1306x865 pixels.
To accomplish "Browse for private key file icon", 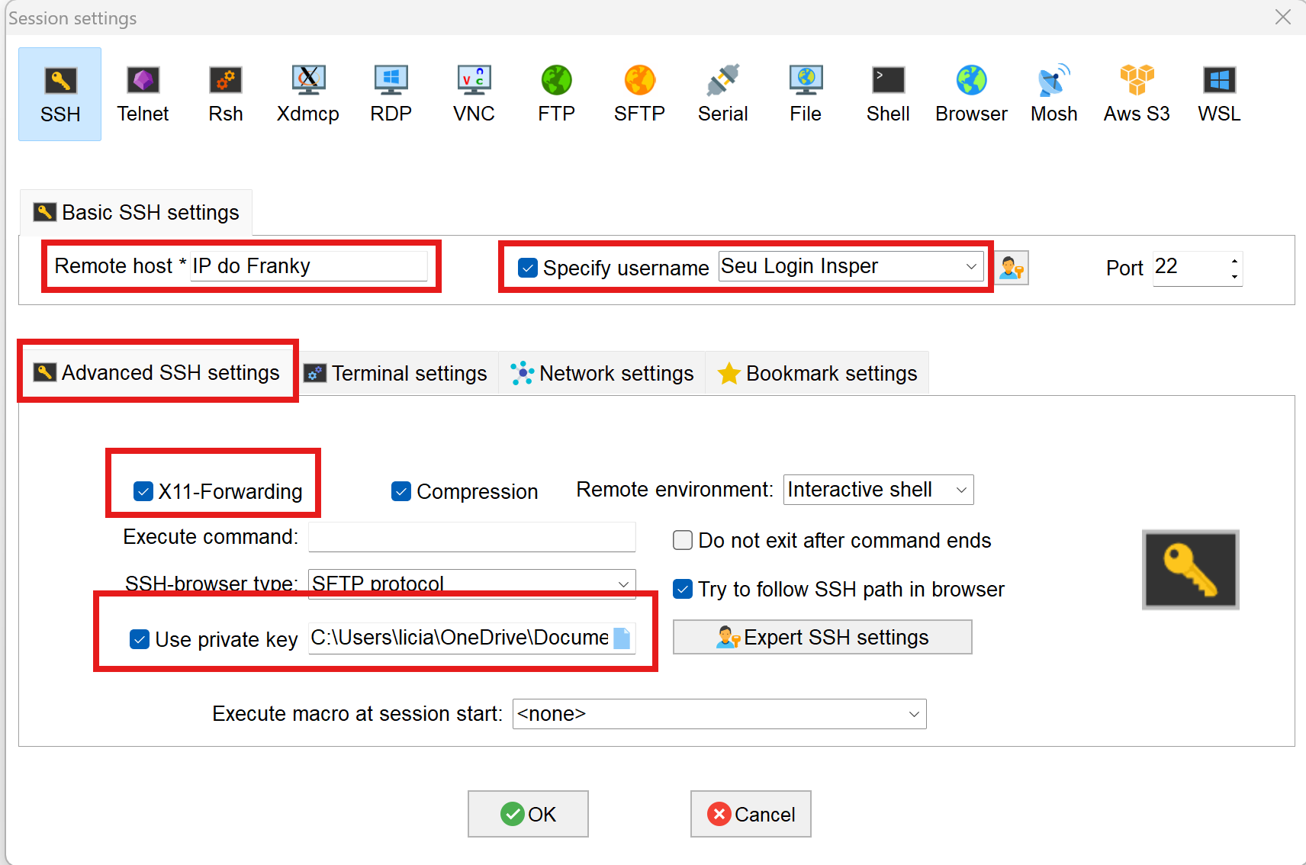I will pyautogui.click(x=622, y=638).
